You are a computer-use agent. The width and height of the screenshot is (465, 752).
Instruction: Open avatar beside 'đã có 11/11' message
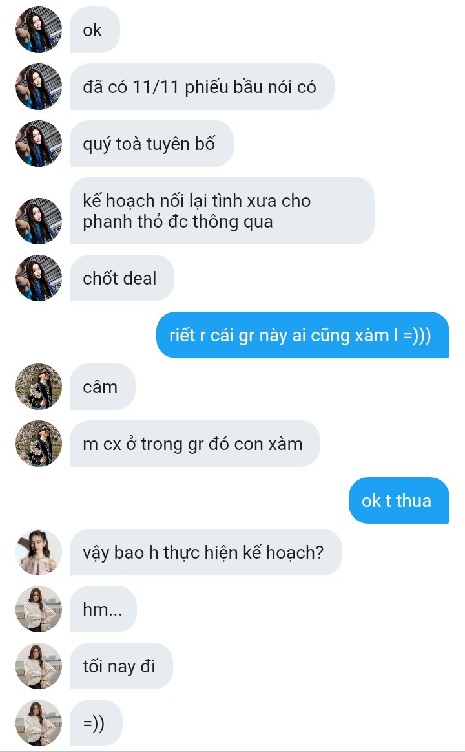[x=39, y=87]
